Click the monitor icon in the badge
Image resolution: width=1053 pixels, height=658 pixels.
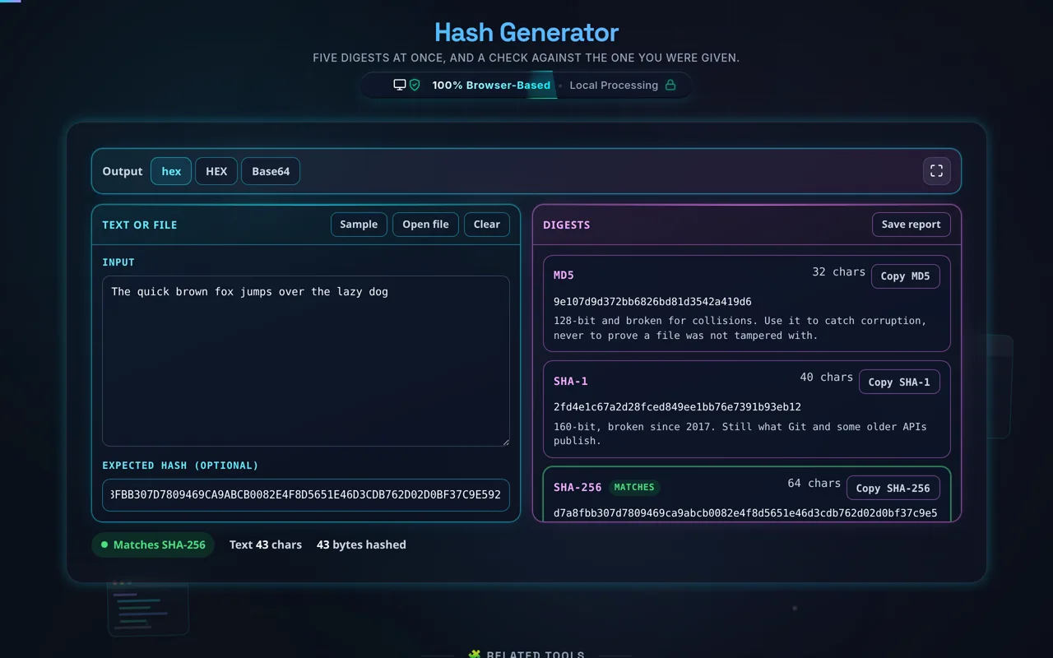coord(400,85)
